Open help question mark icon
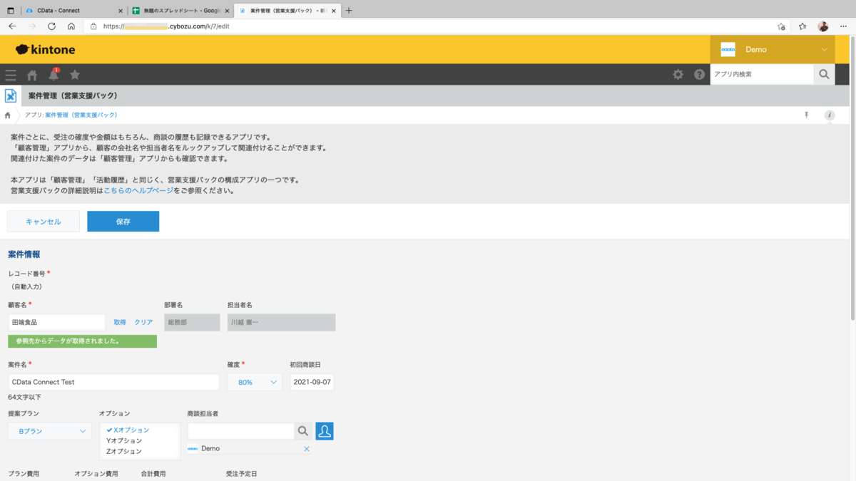The image size is (856, 481). tap(699, 74)
